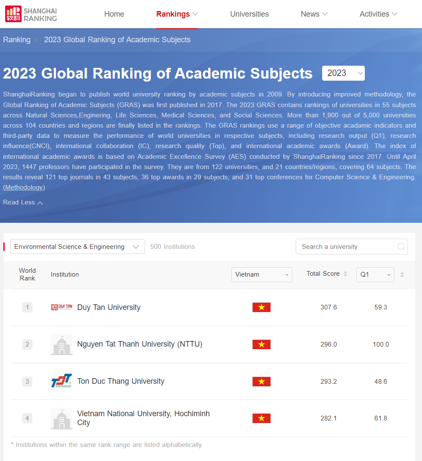
Task: Go to Universities page
Action: click(x=250, y=14)
